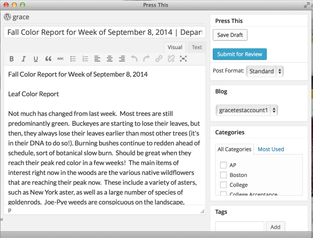The height and width of the screenshot is (238, 313).
Task: Tick the College category checkbox
Action: click(223, 185)
